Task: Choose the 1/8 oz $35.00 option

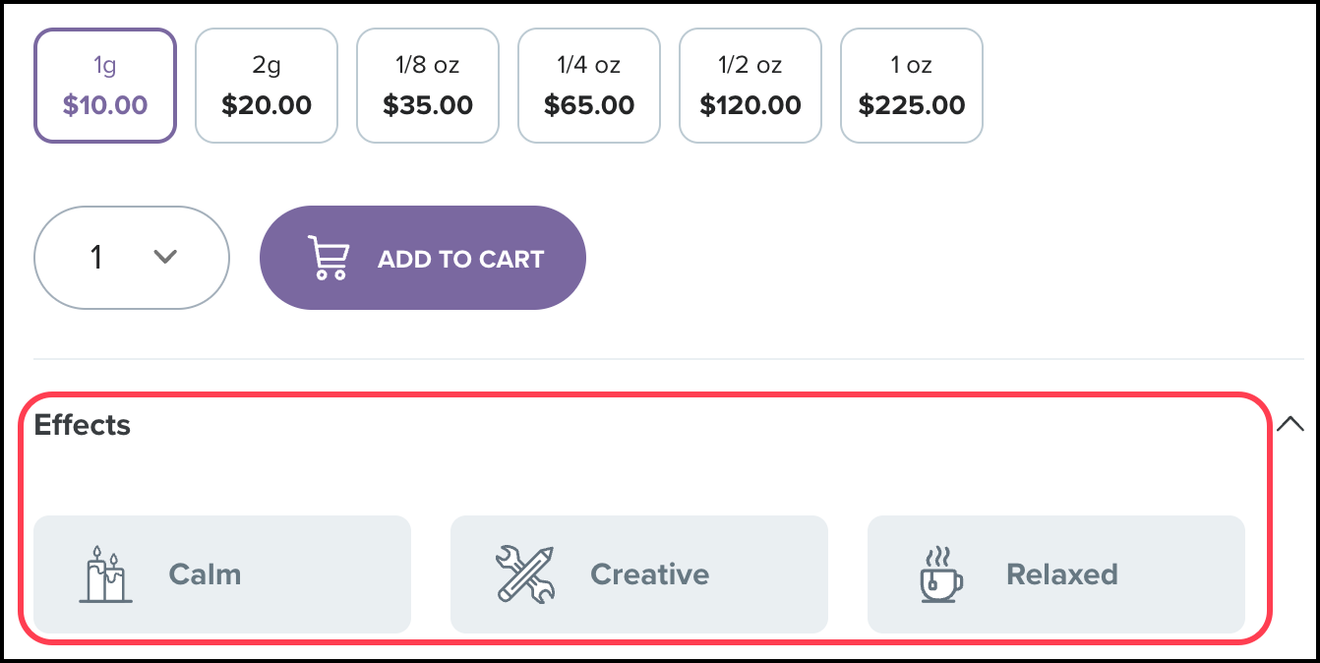Action: pyautogui.click(x=427, y=85)
